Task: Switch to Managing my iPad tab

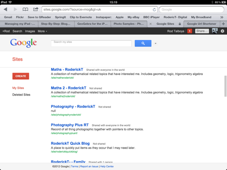Action: 20,24
